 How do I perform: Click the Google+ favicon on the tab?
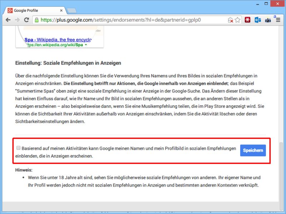[10, 11]
